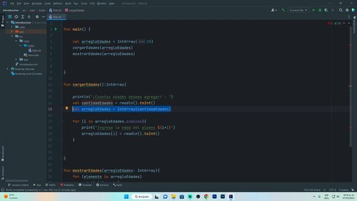Image resolution: width=357 pixels, height=201 pixels.
Task: Collapse the kotlin source folder
Action: [21, 46]
